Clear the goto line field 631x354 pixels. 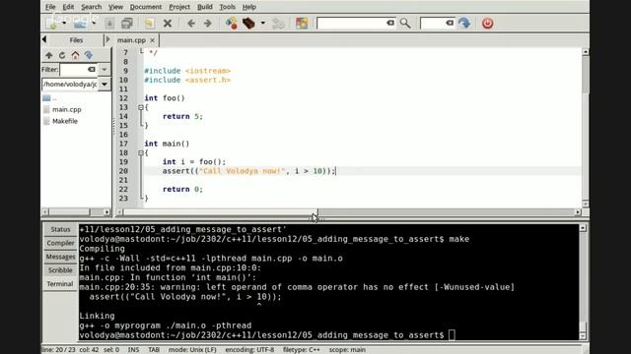450,24
